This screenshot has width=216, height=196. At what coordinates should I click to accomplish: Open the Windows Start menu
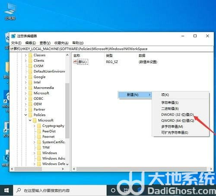pyautogui.click(x=6, y=190)
